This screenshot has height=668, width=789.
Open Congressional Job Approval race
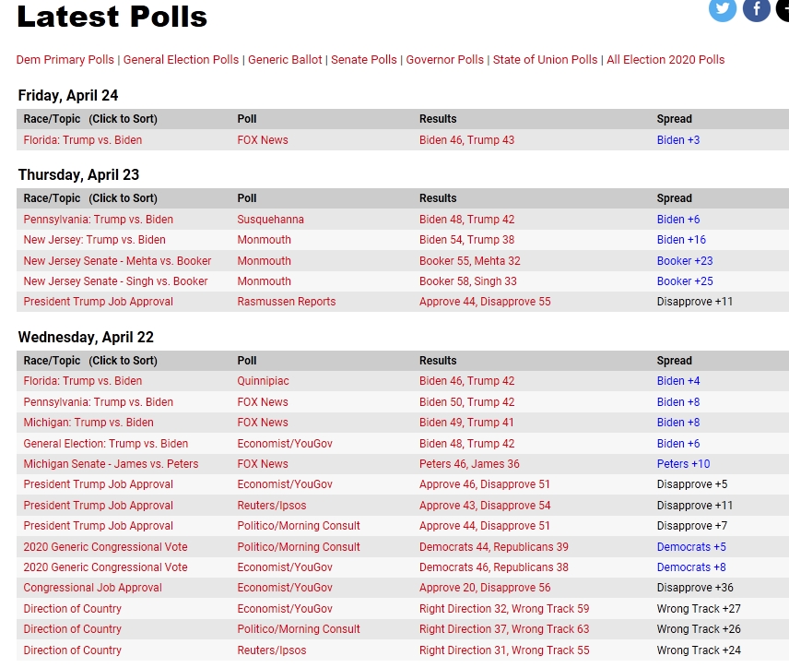(92, 588)
